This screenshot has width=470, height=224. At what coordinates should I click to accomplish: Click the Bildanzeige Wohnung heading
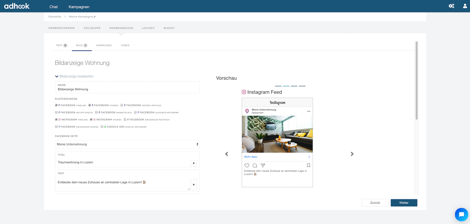point(82,63)
